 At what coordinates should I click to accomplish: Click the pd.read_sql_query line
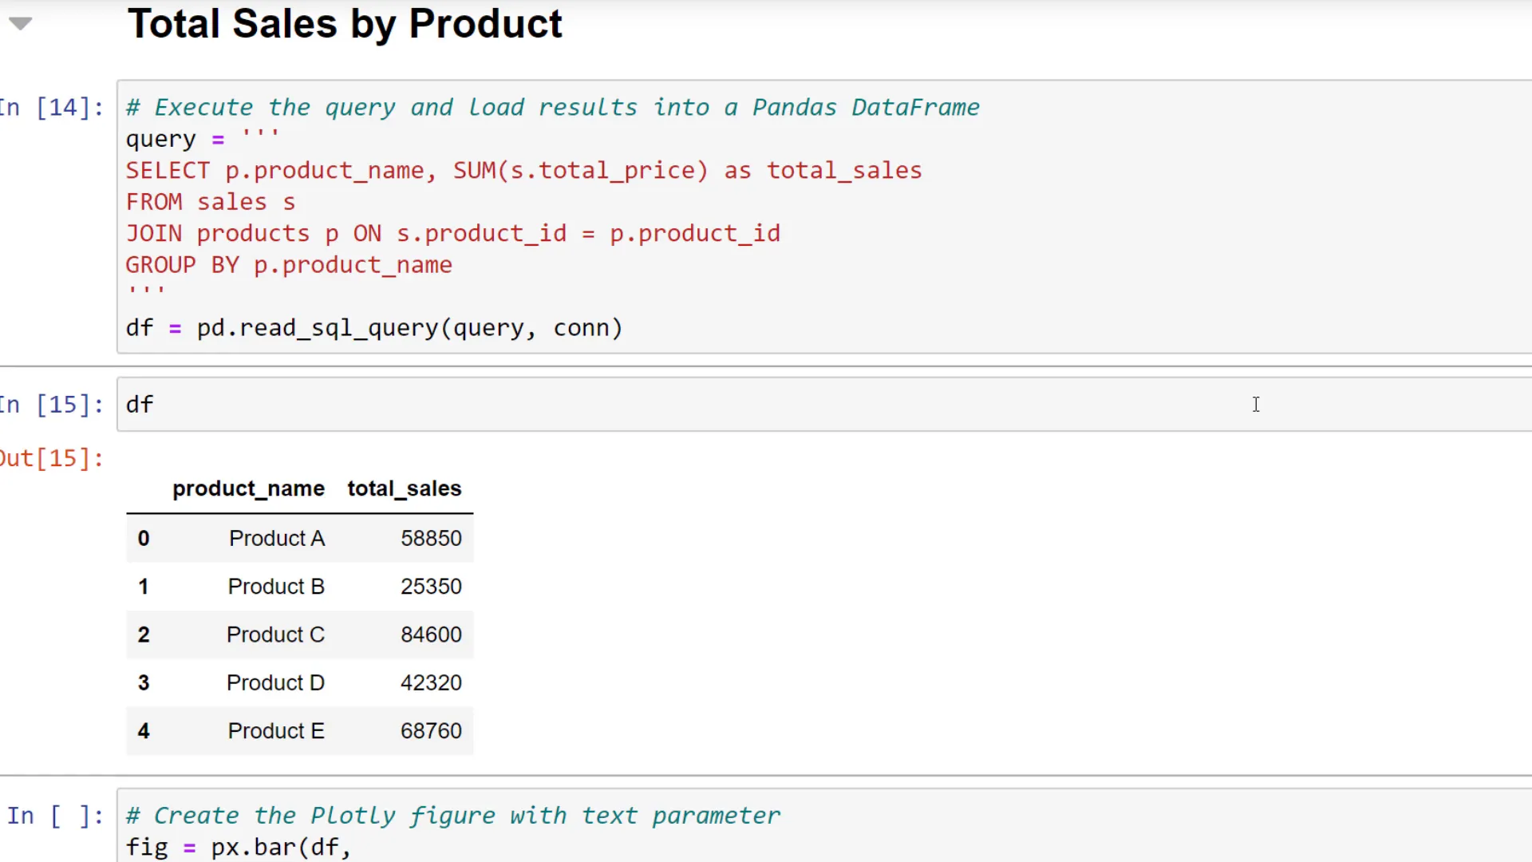[373, 327]
